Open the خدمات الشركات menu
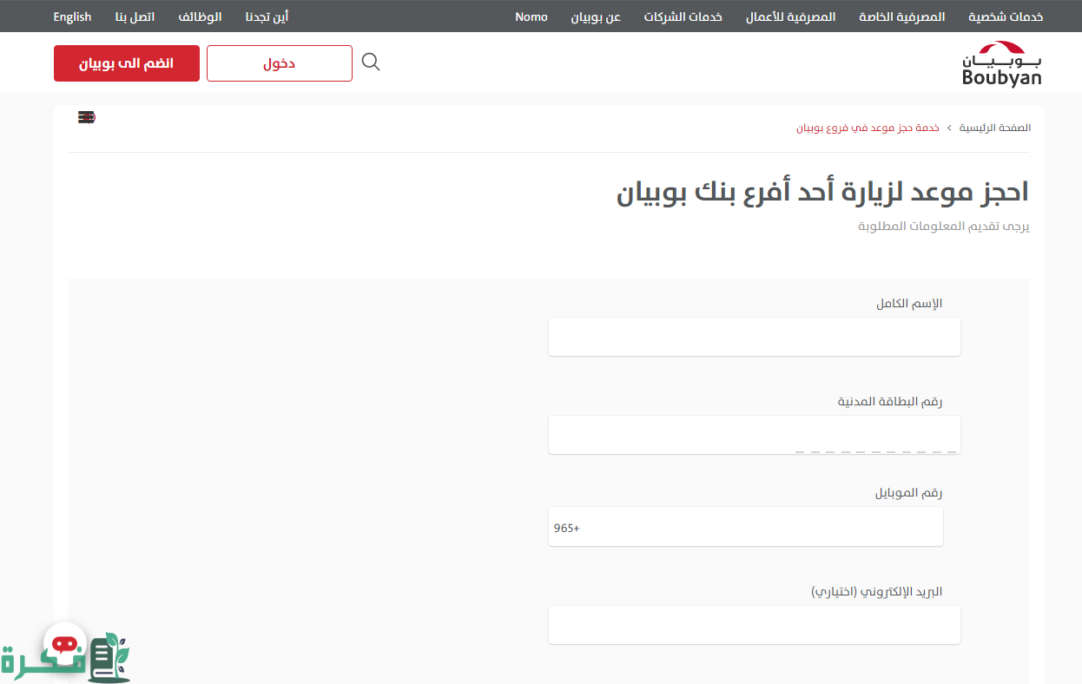This screenshot has width=1082, height=684. coord(683,16)
